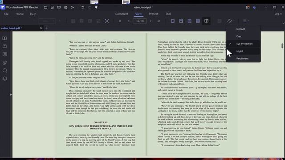Jump to last page
285x160 pixels.
(x=159, y=21)
